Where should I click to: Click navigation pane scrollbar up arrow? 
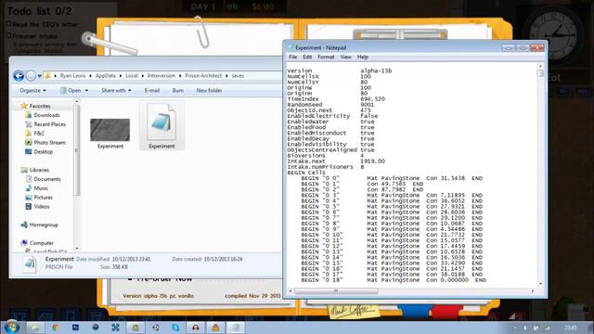(x=77, y=102)
